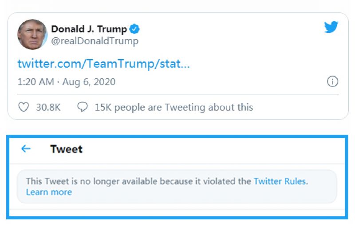Image resolution: width=355 pixels, height=228 pixels.
Task: Click Learn more in the notice
Action: [49, 192]
